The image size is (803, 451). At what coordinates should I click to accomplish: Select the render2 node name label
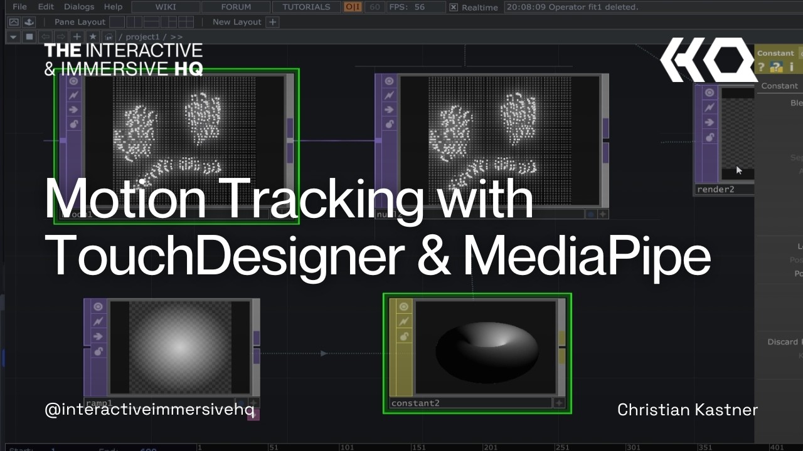point(716,189)
